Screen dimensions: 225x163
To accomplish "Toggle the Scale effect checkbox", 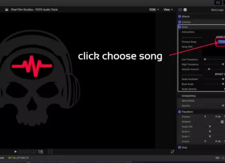I will tap(180, 27).
